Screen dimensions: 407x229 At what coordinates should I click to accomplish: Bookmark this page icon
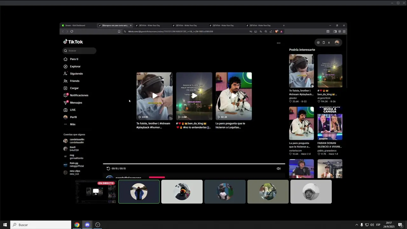pyautogui.click(x=119, y=31)
